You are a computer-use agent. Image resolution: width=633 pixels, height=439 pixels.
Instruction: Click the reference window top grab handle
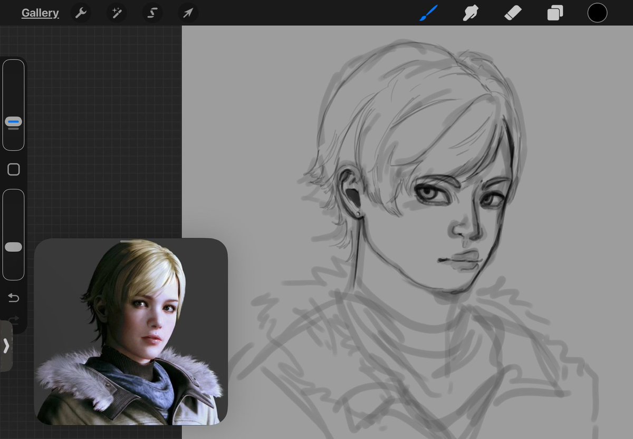point(131,241)
